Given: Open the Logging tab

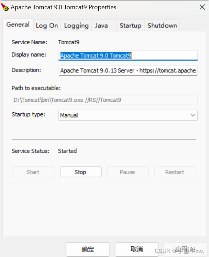Looking at the screenshot, I should point(76,25).
